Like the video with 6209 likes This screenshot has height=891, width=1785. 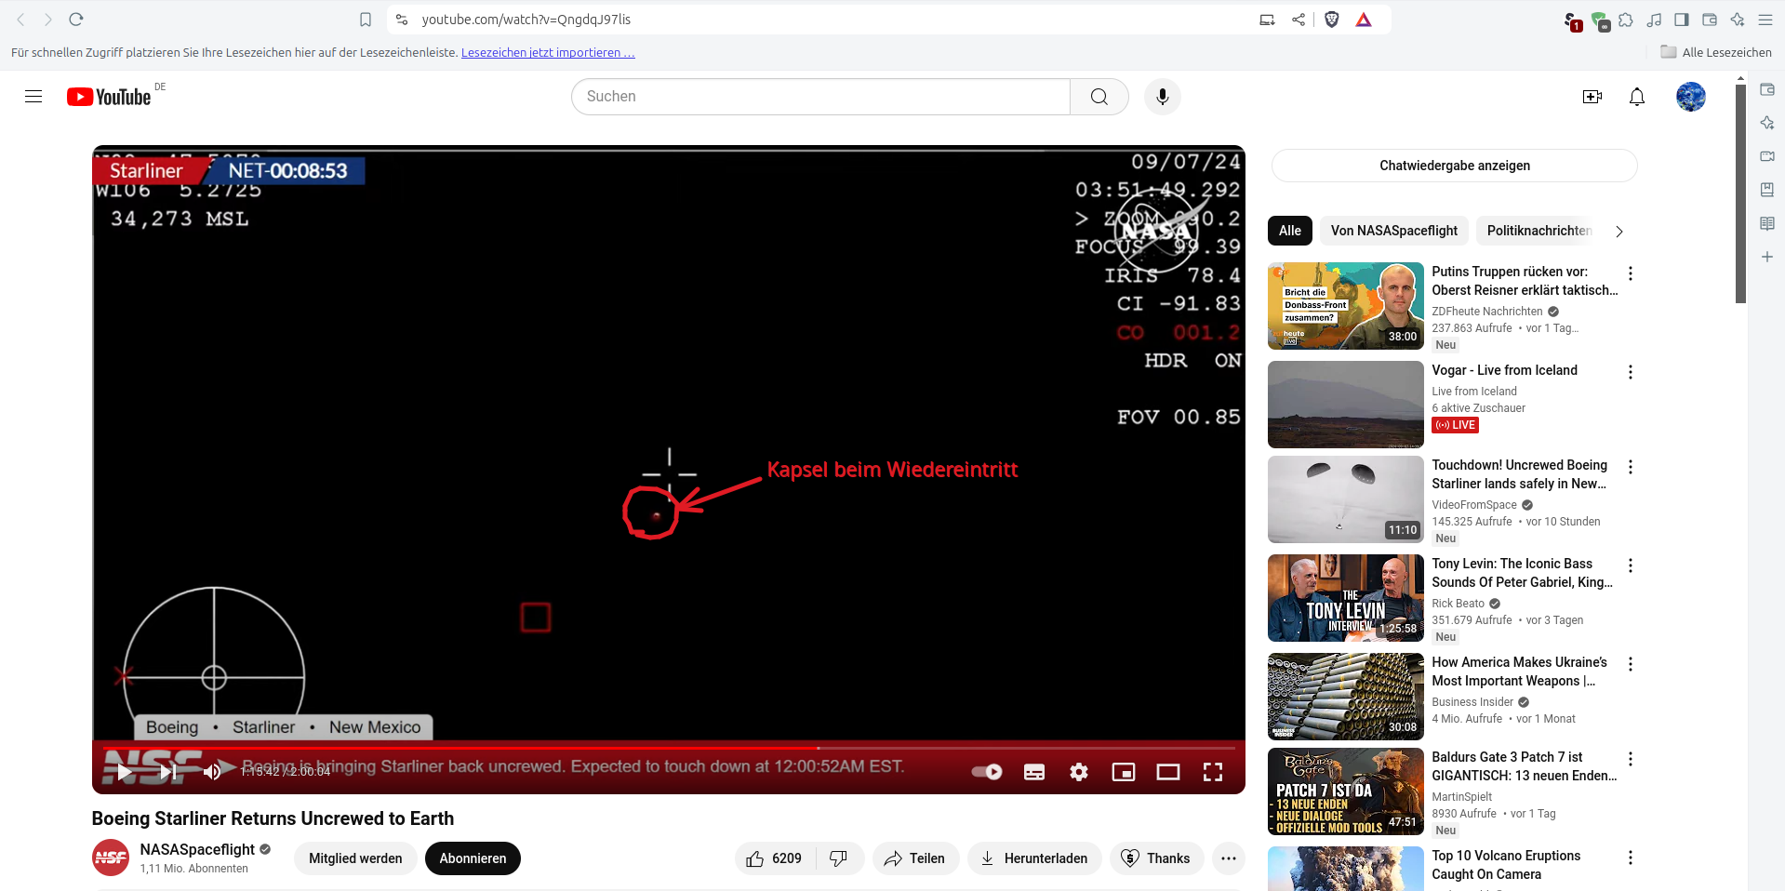tap(775, 858)
